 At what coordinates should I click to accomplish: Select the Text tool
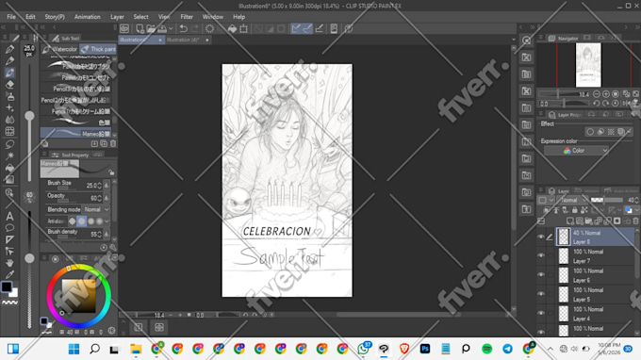point(9,216)
